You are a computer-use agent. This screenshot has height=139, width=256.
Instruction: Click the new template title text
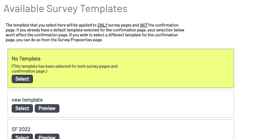click(x=27, y=100)
